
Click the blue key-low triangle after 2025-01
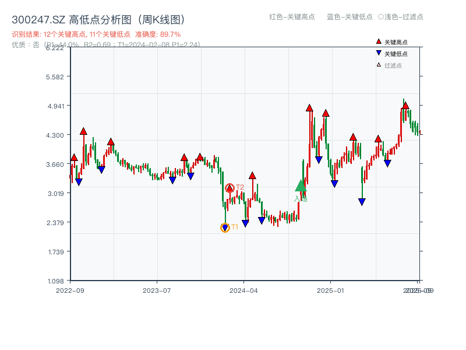(362, 201)
